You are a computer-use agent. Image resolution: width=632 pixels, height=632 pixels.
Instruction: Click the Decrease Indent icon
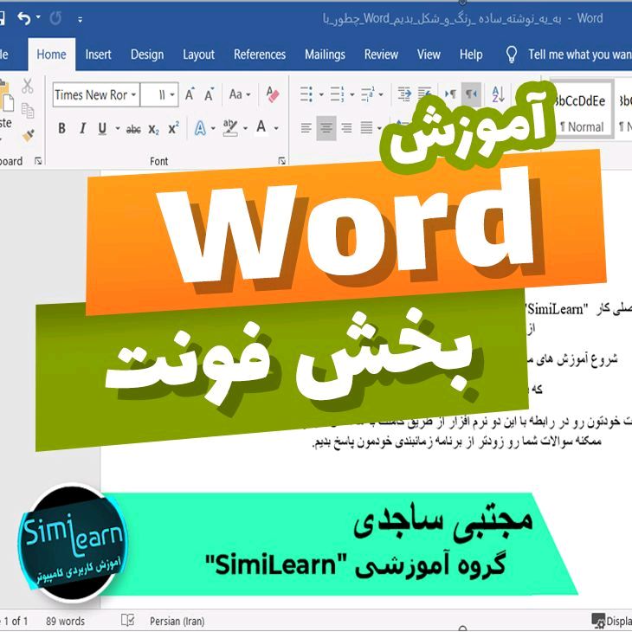(x=404, y=94)
